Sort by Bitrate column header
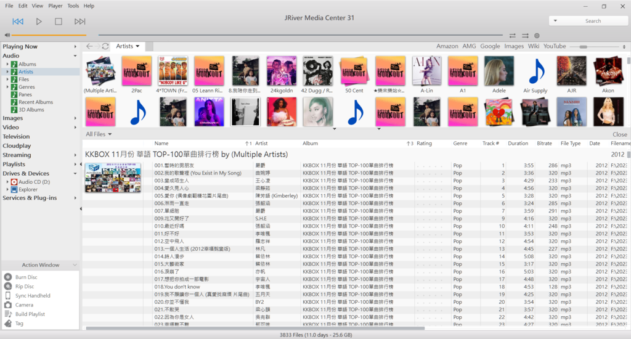 click(x=544, y=144)
